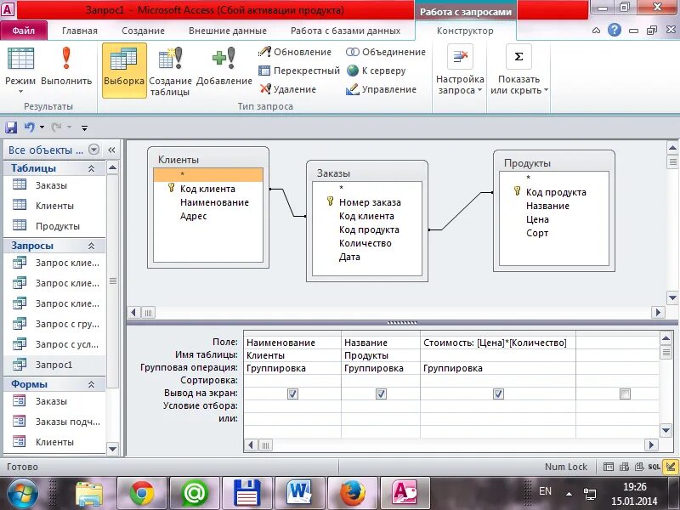This screenshot has width=680, height=510.
Task: Switch to SQL view in status bar
Action: coord(654,467)
